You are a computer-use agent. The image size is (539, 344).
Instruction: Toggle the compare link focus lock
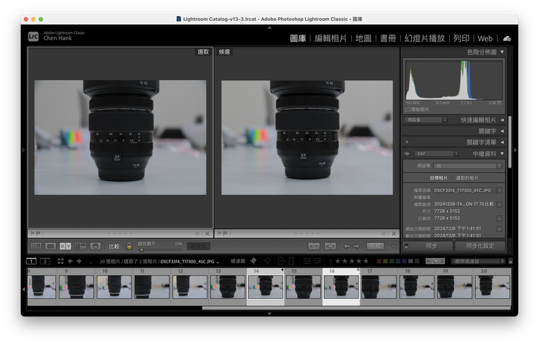coord(129,246)
